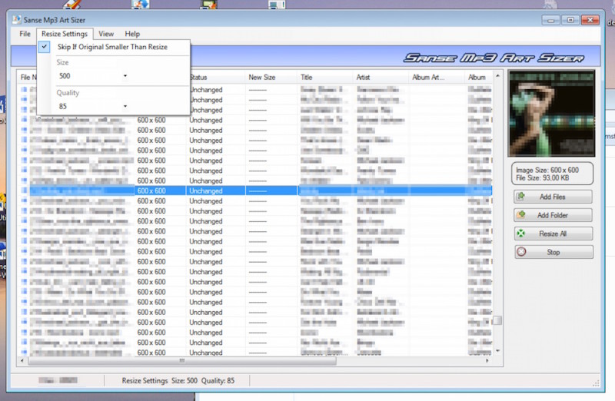Click the horizontal scrollbar thumb
615x401 pixels.
point(182,360)
